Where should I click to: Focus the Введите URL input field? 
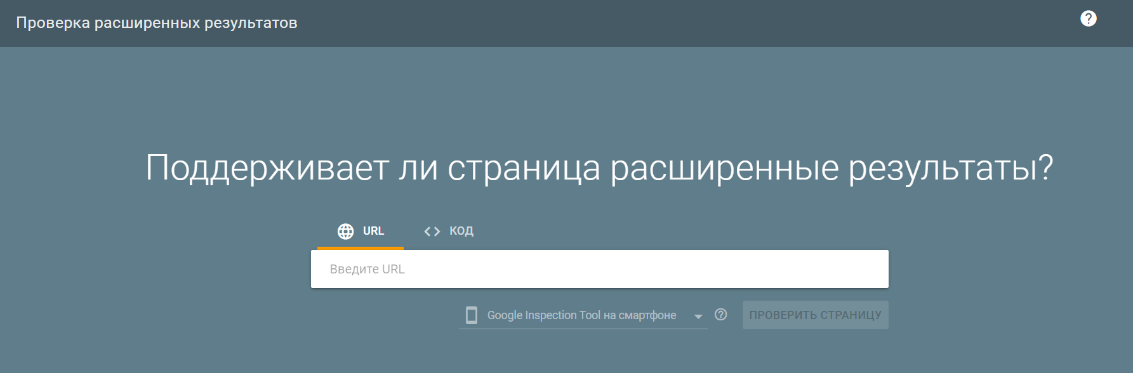599,269
